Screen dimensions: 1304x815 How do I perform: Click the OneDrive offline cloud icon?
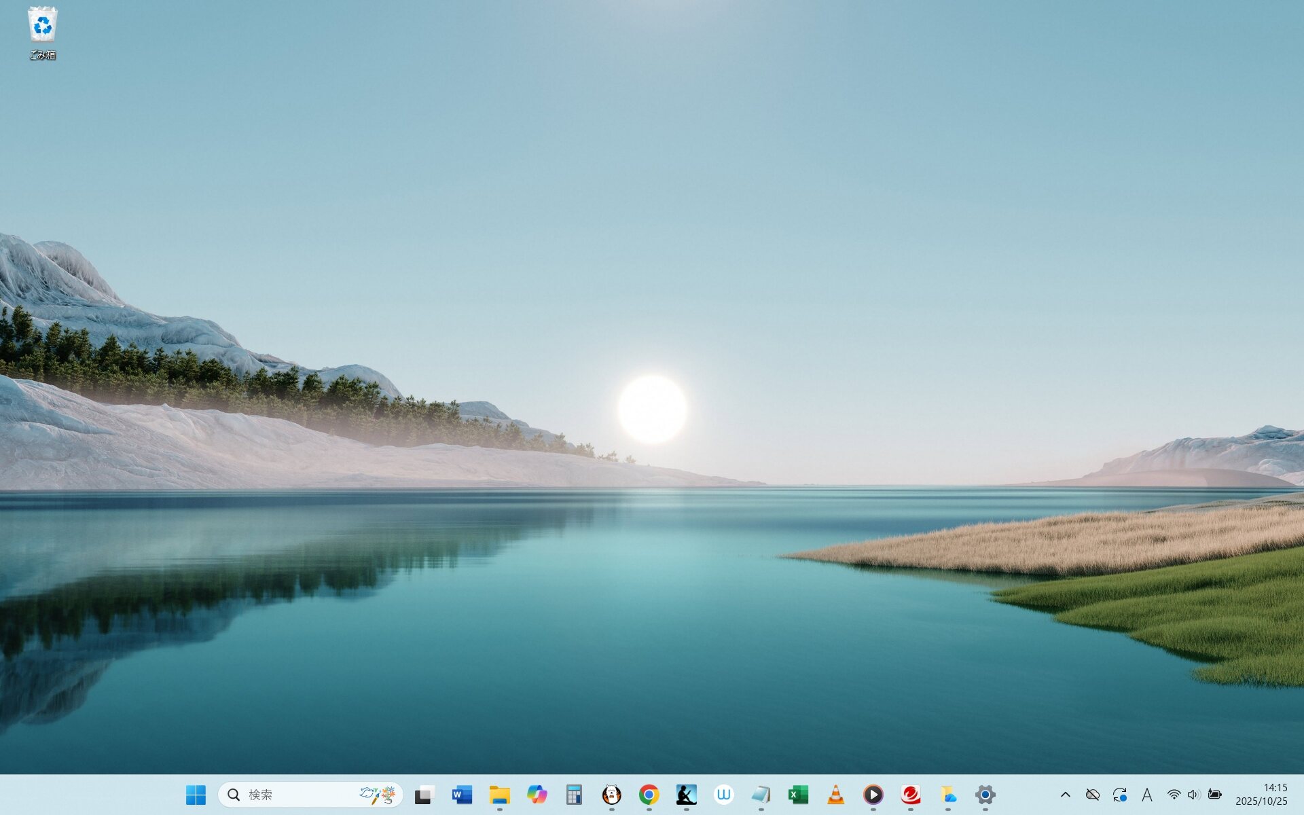(x=1092, y=795)
